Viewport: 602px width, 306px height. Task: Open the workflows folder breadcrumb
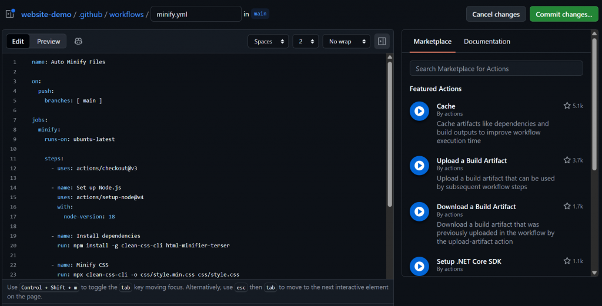(x=126, y=14)
